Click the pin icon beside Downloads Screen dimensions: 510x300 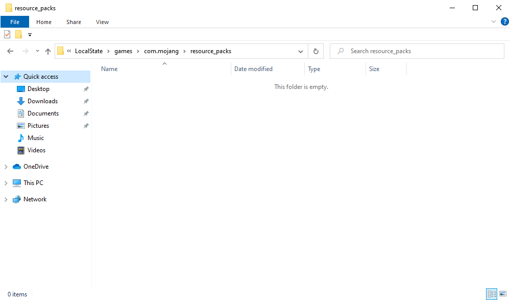coord(86,101)
